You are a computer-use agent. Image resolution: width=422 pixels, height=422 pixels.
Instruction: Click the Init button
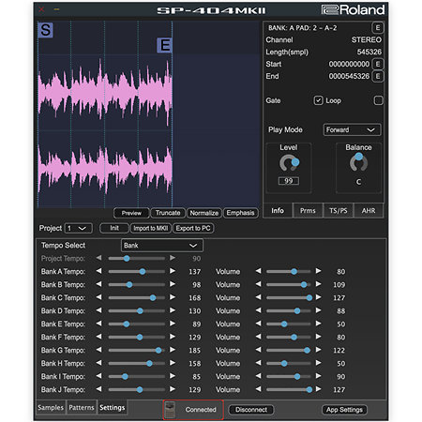[114, 229]
